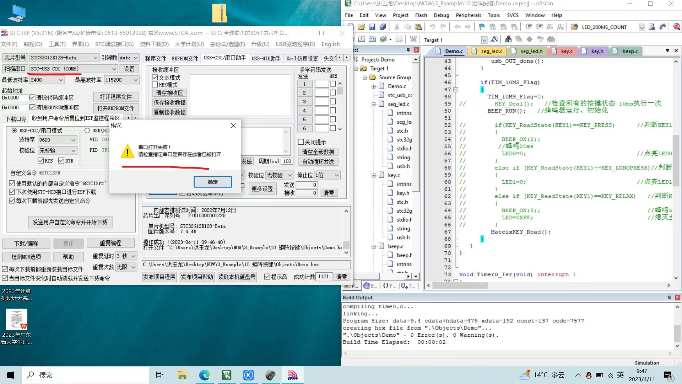Open the Target 1 dropdown

tap(484, 40)
